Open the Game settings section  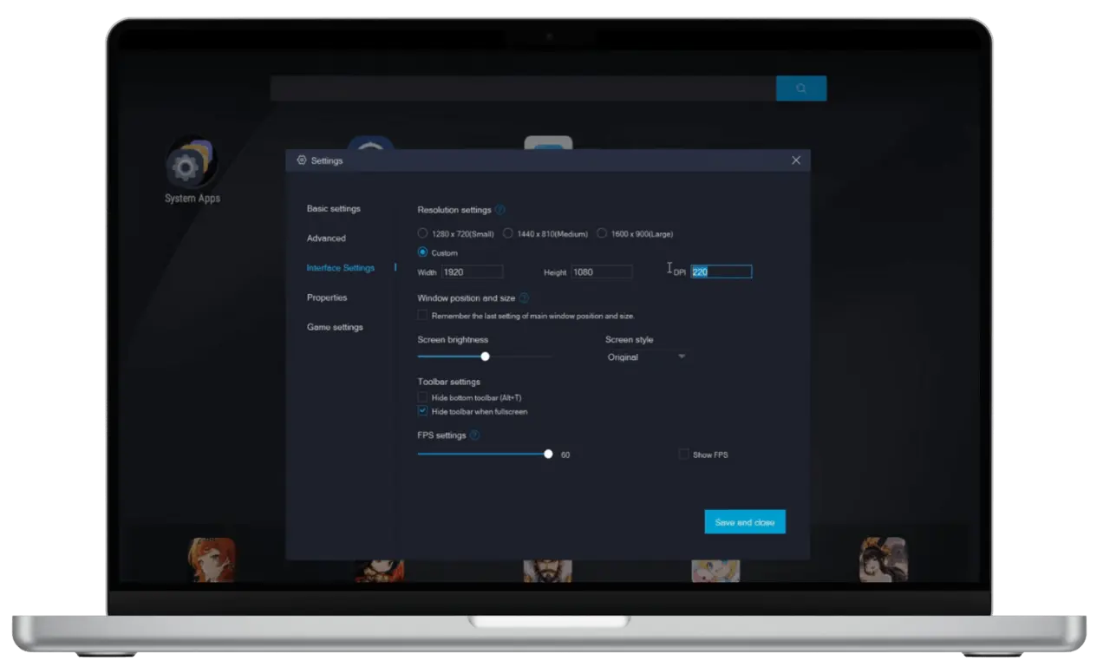(335, 327)
